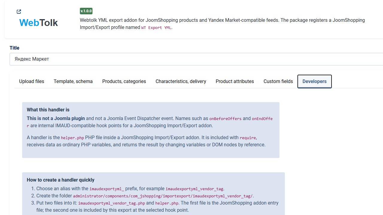Go to Characteristics, delivery tab
The image size is (383, 215).
pyautogui.click(x=181, y=82)
